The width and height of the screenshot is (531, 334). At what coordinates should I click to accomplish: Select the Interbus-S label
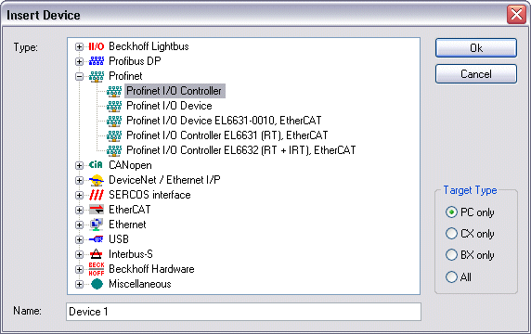(130, 254)
